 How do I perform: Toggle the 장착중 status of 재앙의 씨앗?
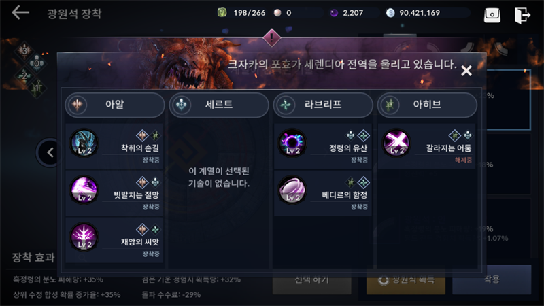(151, 254)
